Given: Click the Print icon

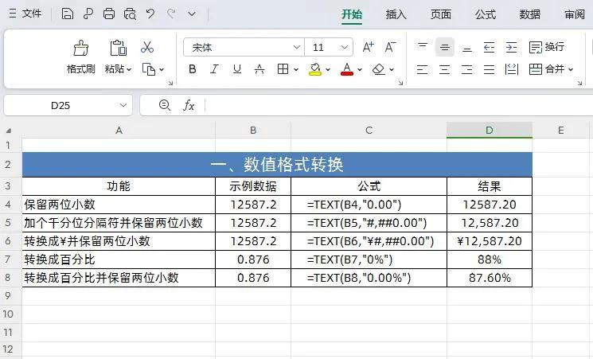Looking at the screenshot, I should 109,14.
